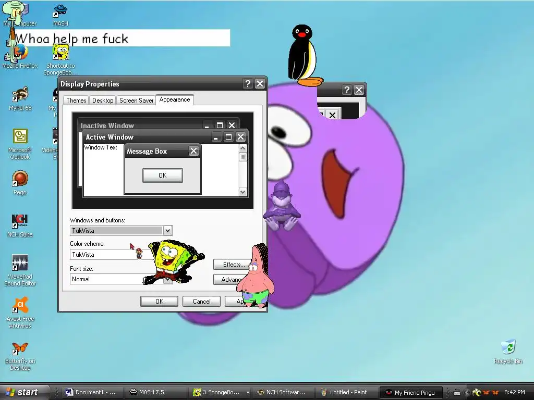
Task: Cancel the Display Properties dialog
Action: coord(201,302)
